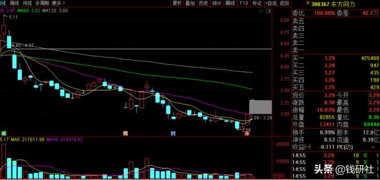The image size is (380, 180).
Task: Open the 复权 adjustment menu
Action: pos(177,3)
